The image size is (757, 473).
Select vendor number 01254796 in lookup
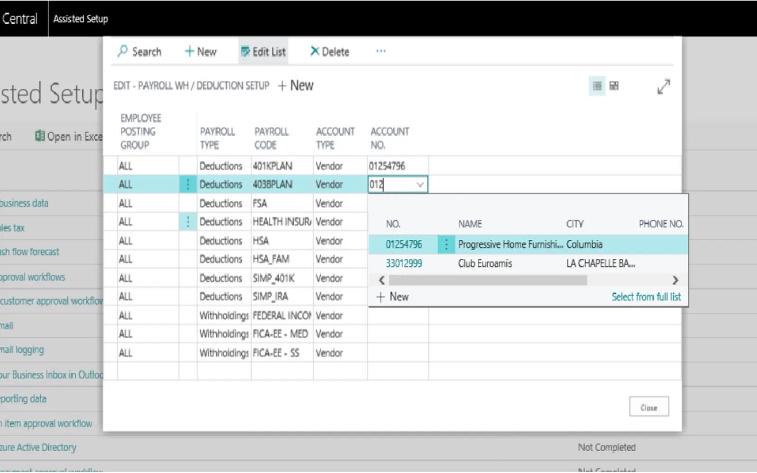tap(404, 245)
